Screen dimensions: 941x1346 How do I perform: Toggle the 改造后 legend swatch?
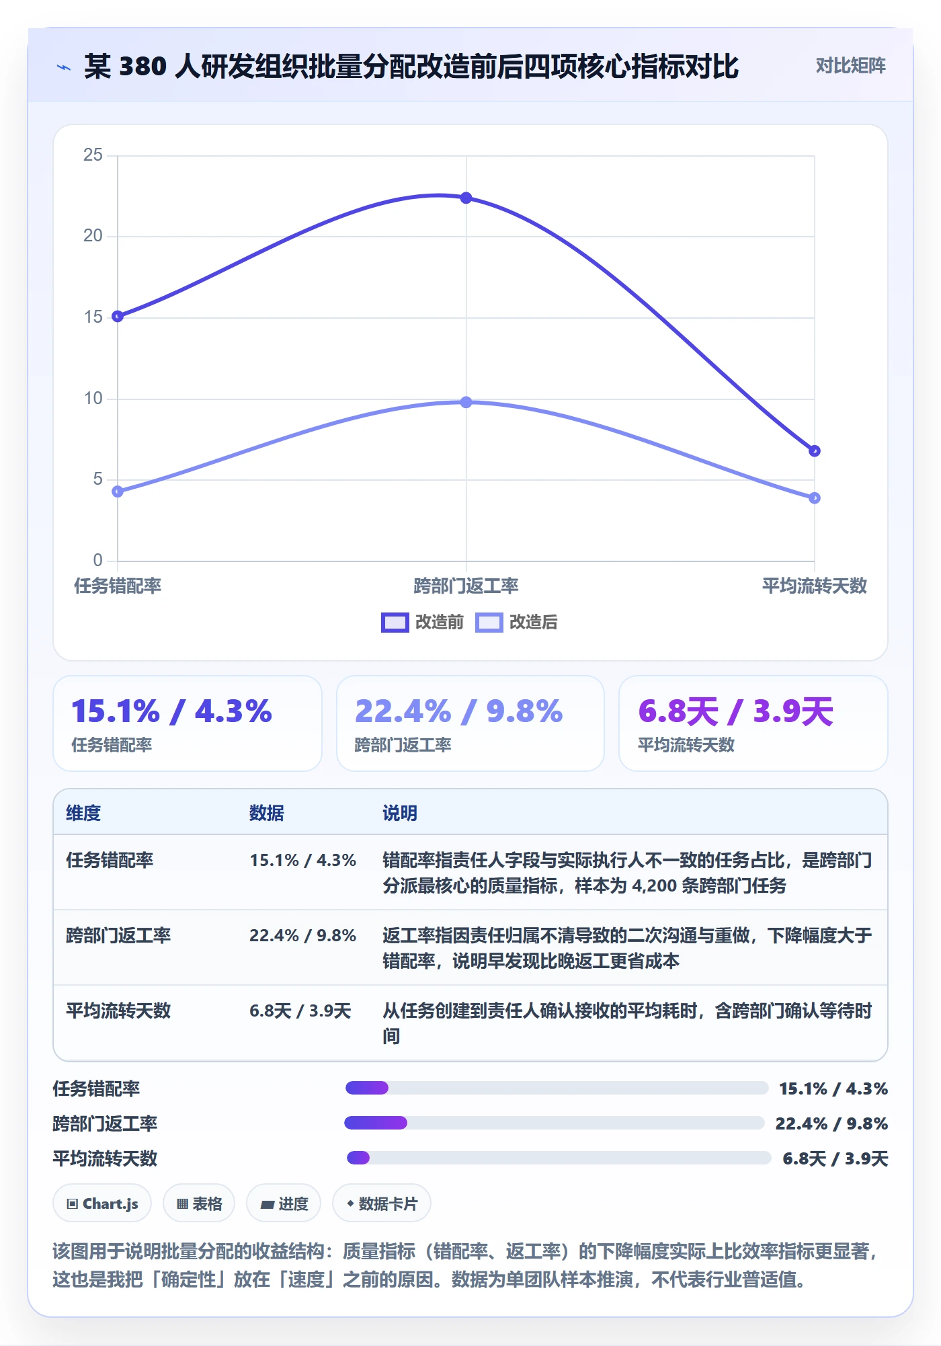click(489, 623)
